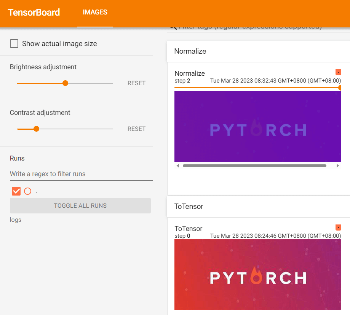
Task: Click the Brightness adjustment slider handle
Action: (x=65, y=83)
